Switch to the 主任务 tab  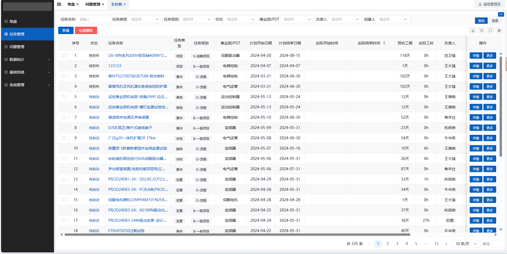click(116, 4)
